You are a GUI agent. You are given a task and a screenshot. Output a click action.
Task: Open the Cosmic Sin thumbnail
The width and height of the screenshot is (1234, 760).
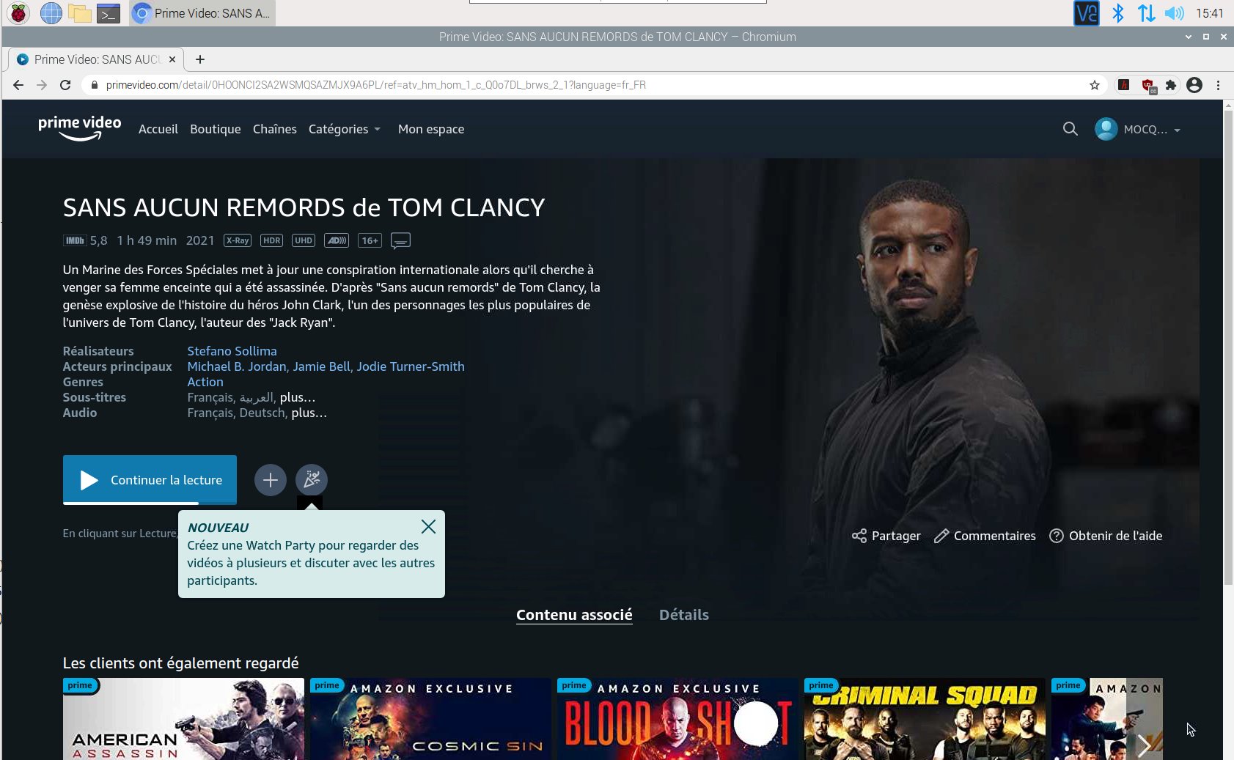[430, 719]
